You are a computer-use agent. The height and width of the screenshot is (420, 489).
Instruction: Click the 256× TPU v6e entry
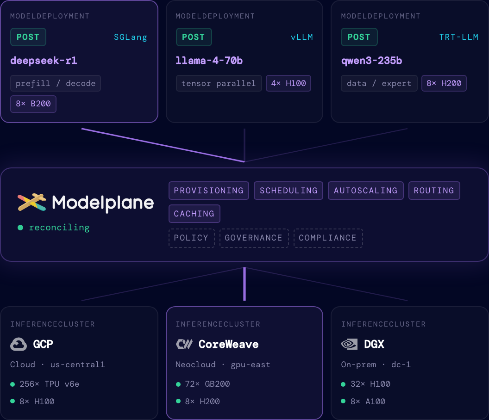pyautogui.click(x=49, y=384)
